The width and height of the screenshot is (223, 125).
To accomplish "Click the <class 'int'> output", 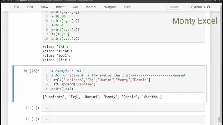I will pyautogui.click(x=55, y=47).
